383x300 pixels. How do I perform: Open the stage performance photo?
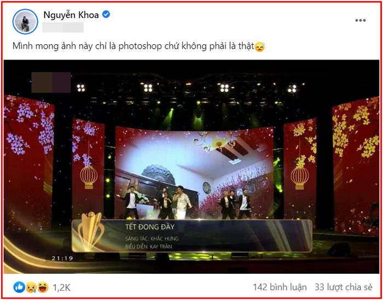point(191,167)
